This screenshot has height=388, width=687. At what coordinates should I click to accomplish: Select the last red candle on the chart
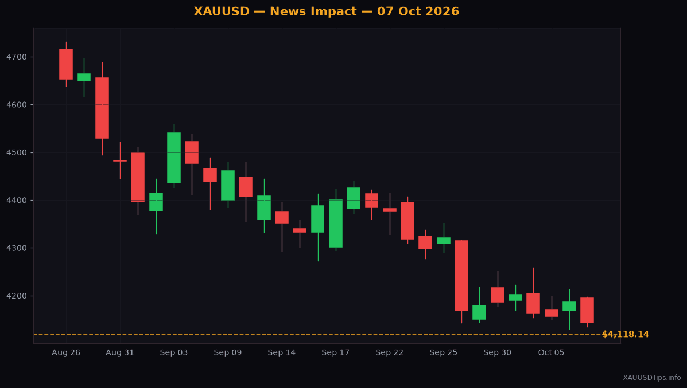pyautogui.click(x=587, y=310)
